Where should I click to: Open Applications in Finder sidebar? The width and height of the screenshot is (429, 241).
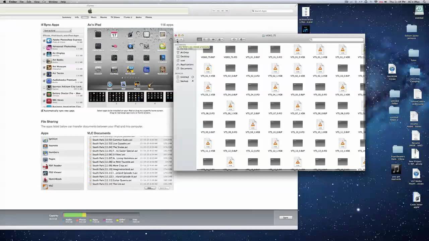tap(186, 65)
